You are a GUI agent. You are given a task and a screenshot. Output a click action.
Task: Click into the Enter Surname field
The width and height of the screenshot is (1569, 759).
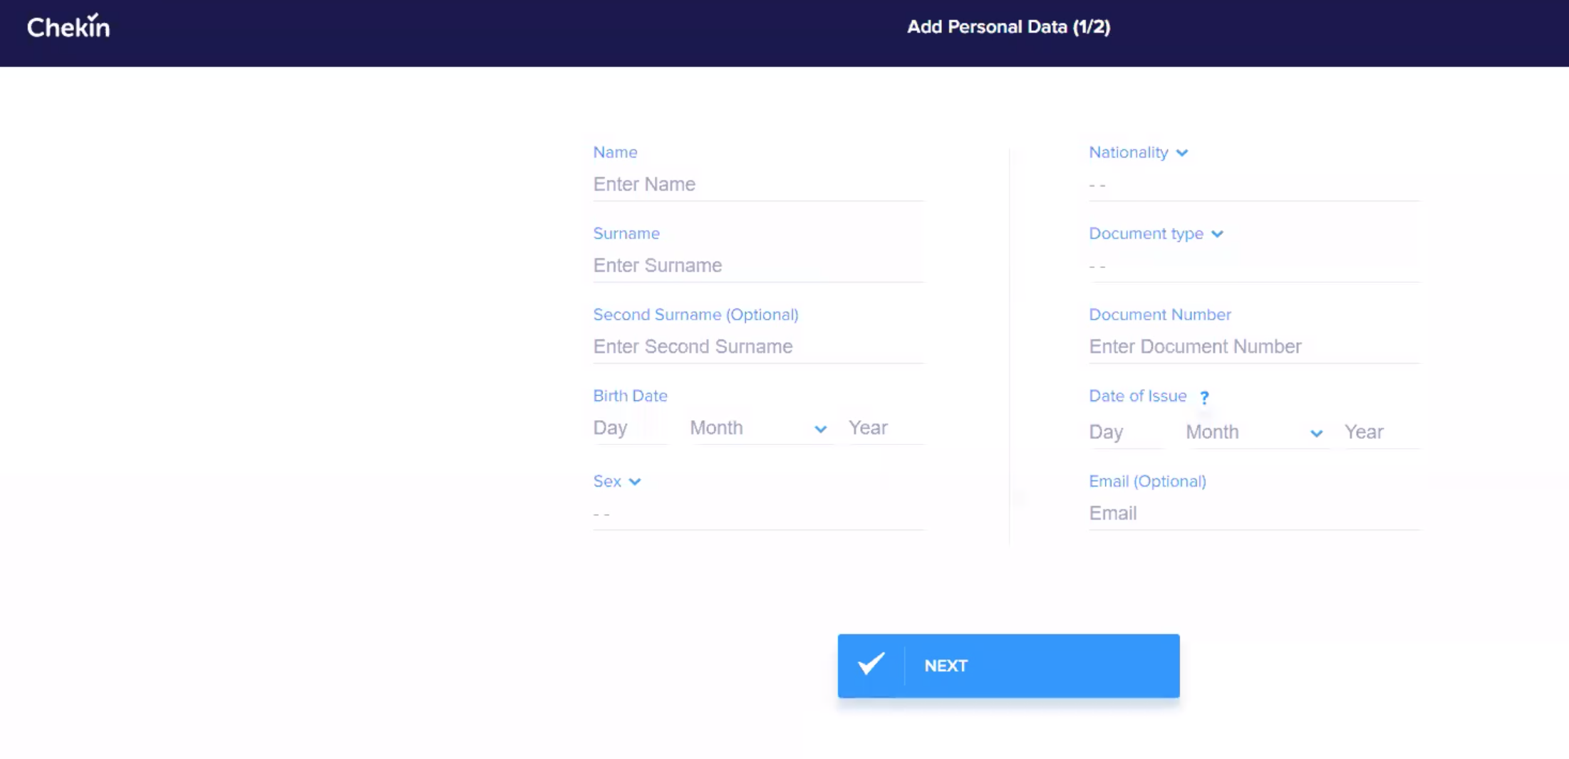point(758,266)
